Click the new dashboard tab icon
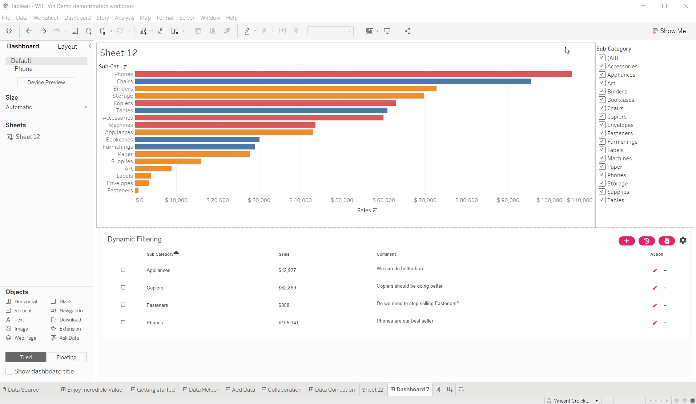Image resolution: width=696 pixels, height=404 pixels. pyautogui.click(x=450, y=389)
